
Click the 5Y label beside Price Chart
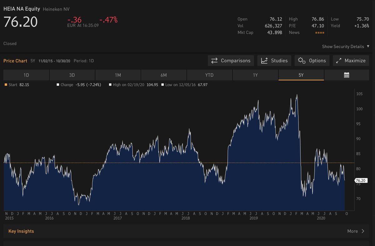[33, 61]
